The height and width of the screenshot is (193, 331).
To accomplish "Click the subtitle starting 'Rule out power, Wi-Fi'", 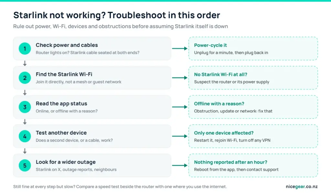I will click(x=121, y=27).
